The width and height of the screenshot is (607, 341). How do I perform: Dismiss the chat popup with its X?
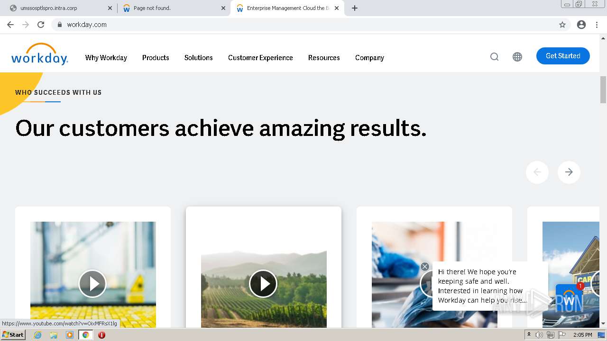425,267
